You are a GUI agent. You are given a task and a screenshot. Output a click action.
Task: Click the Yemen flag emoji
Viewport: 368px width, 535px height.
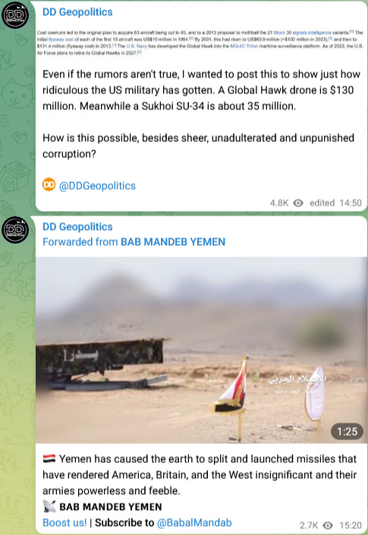[x=49, y=458]
